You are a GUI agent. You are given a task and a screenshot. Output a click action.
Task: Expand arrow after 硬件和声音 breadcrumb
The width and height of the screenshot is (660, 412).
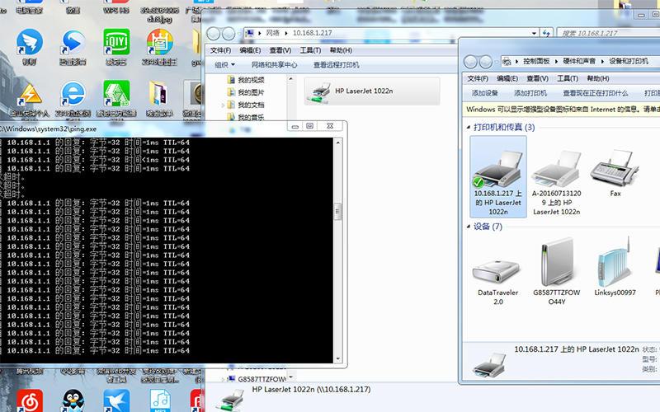(602, 61)
